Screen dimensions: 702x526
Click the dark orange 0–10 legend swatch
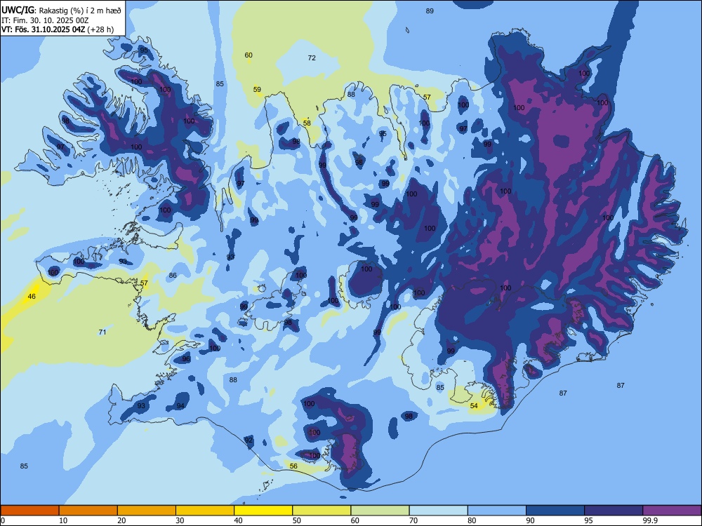pos(29,511)
